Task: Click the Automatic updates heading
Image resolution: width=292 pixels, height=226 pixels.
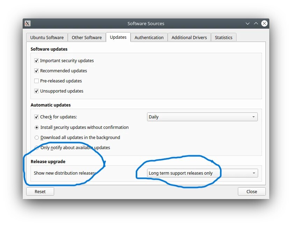Action: 51,105
